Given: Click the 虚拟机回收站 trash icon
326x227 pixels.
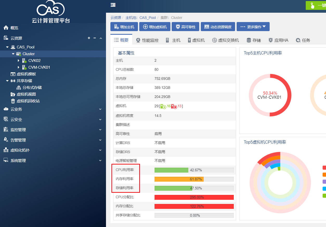Looking at the screenshot, I should point(13,101).
